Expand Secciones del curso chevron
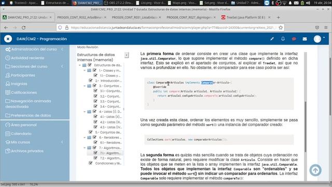Screen dimensions: 332x187 (62, 66)
